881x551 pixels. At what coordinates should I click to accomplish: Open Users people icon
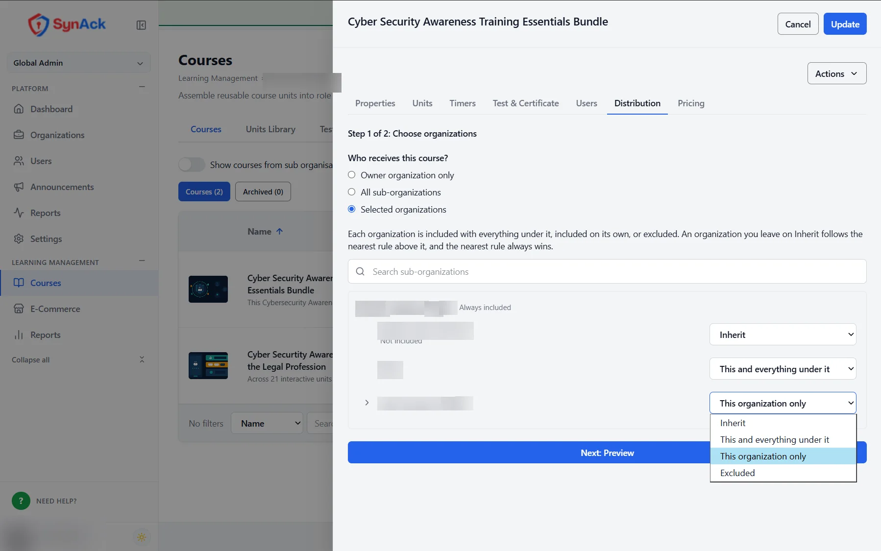tap(19, 161)
